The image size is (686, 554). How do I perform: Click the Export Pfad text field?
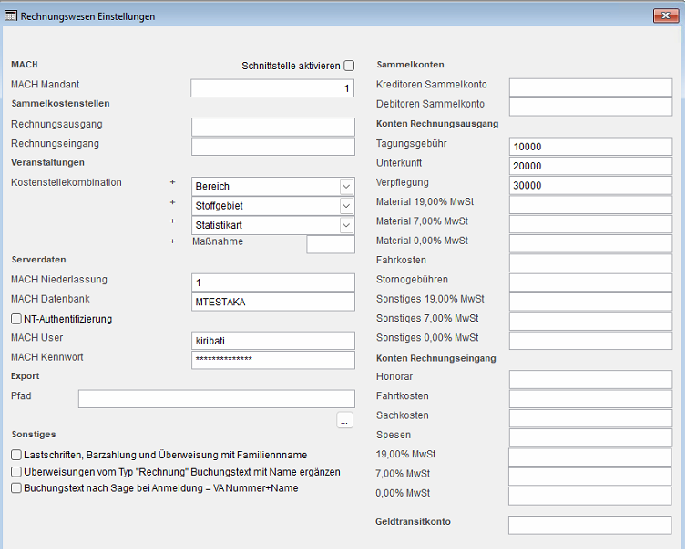217,399
